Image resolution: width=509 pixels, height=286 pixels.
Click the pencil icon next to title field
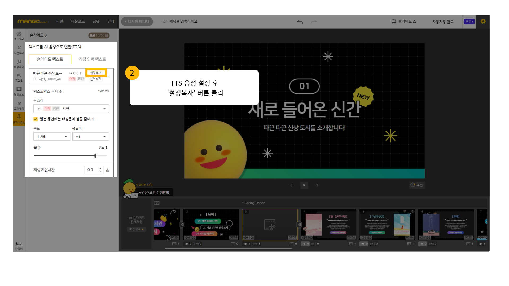click(x=165, y=21)
